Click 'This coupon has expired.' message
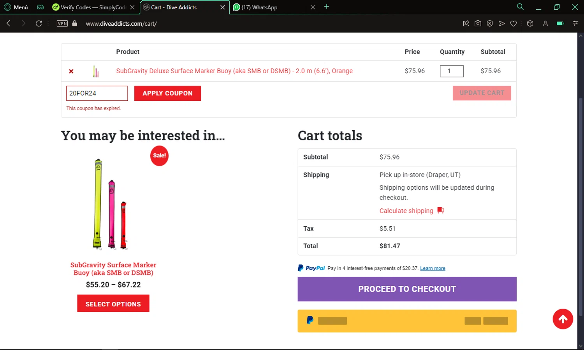This screenshot has height=350, width=584. pyautogui.click(x=93, y=108)
